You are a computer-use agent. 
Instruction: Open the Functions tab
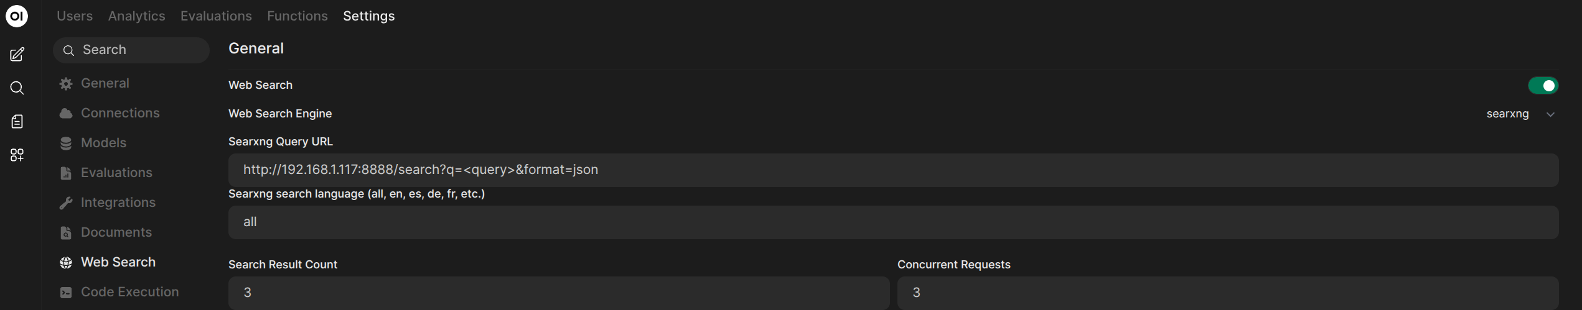297,16
